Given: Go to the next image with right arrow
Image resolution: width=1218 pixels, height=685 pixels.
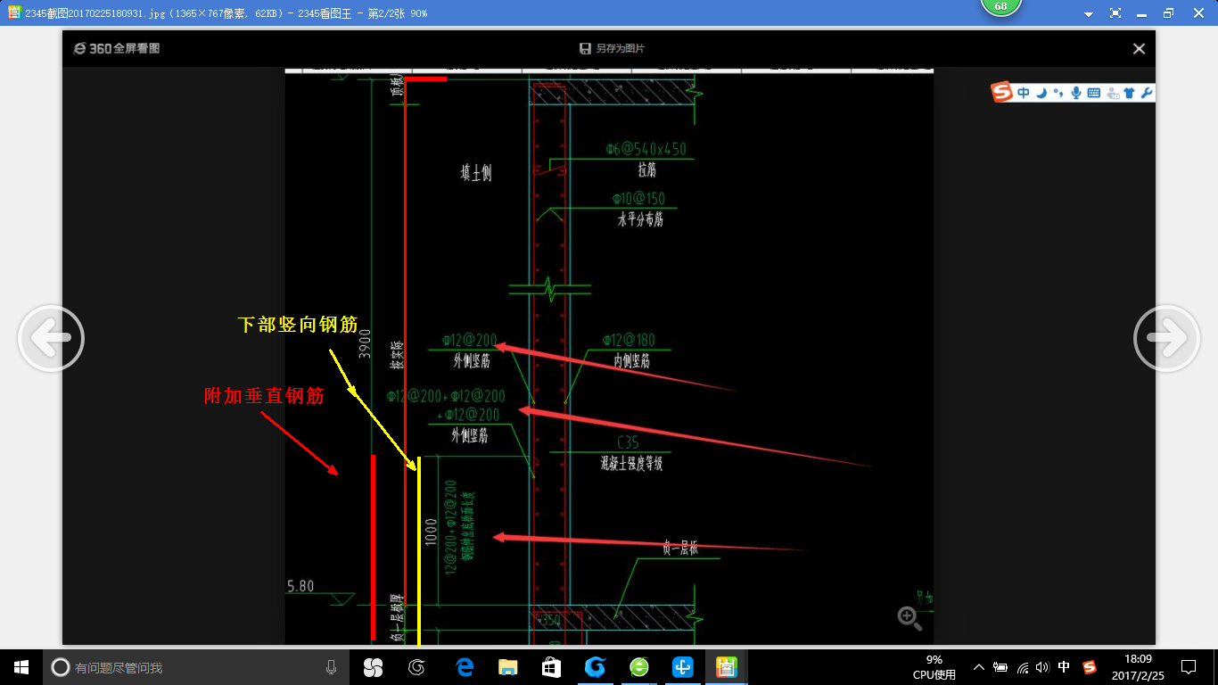Looking at the screenshot, I should (x=1166, y=338).
